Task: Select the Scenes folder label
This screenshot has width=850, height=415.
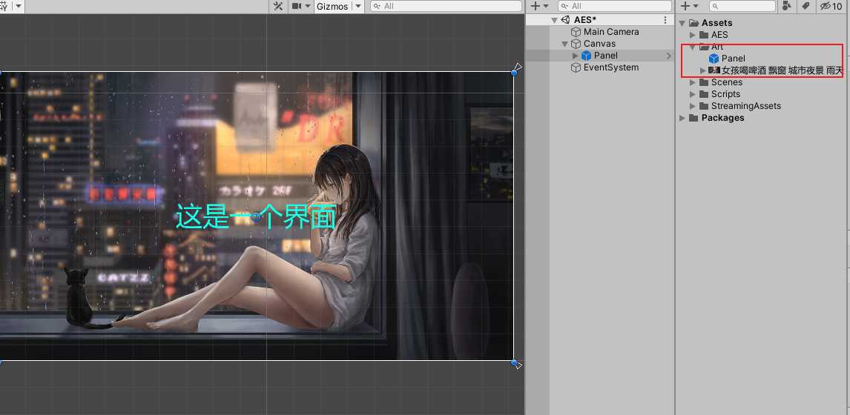Action: [726, 82]
